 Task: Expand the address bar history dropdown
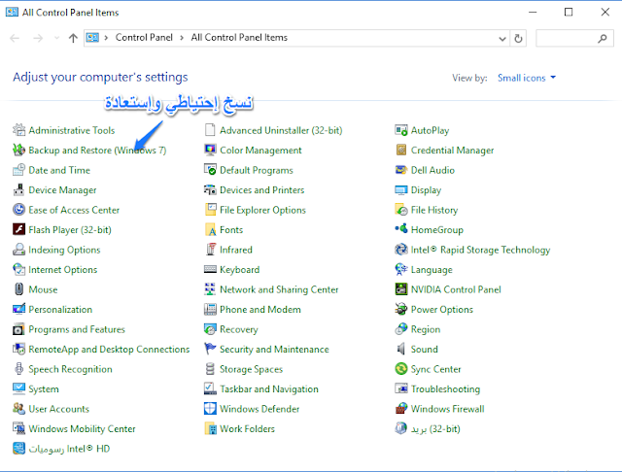click(502, 39)
